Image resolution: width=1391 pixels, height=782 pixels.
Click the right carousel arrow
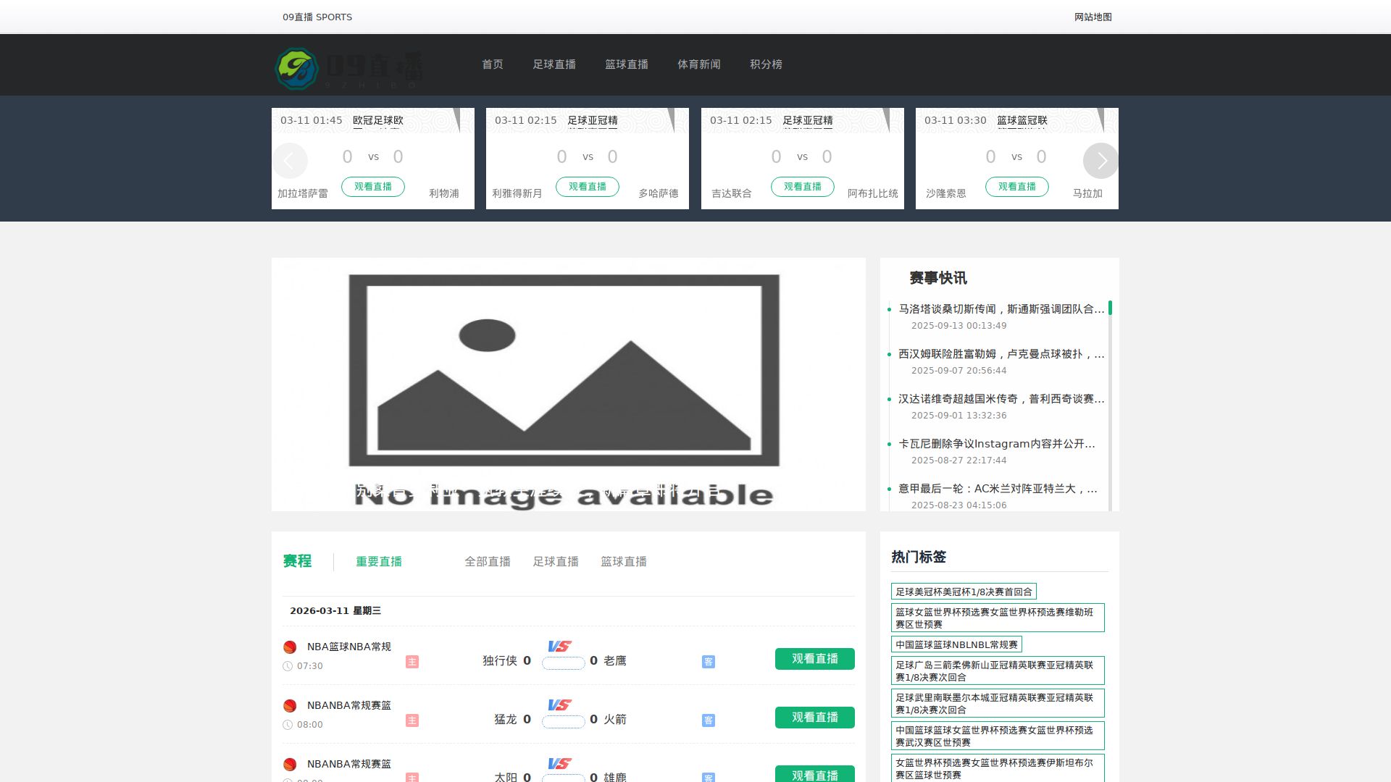coord(1100,161)
